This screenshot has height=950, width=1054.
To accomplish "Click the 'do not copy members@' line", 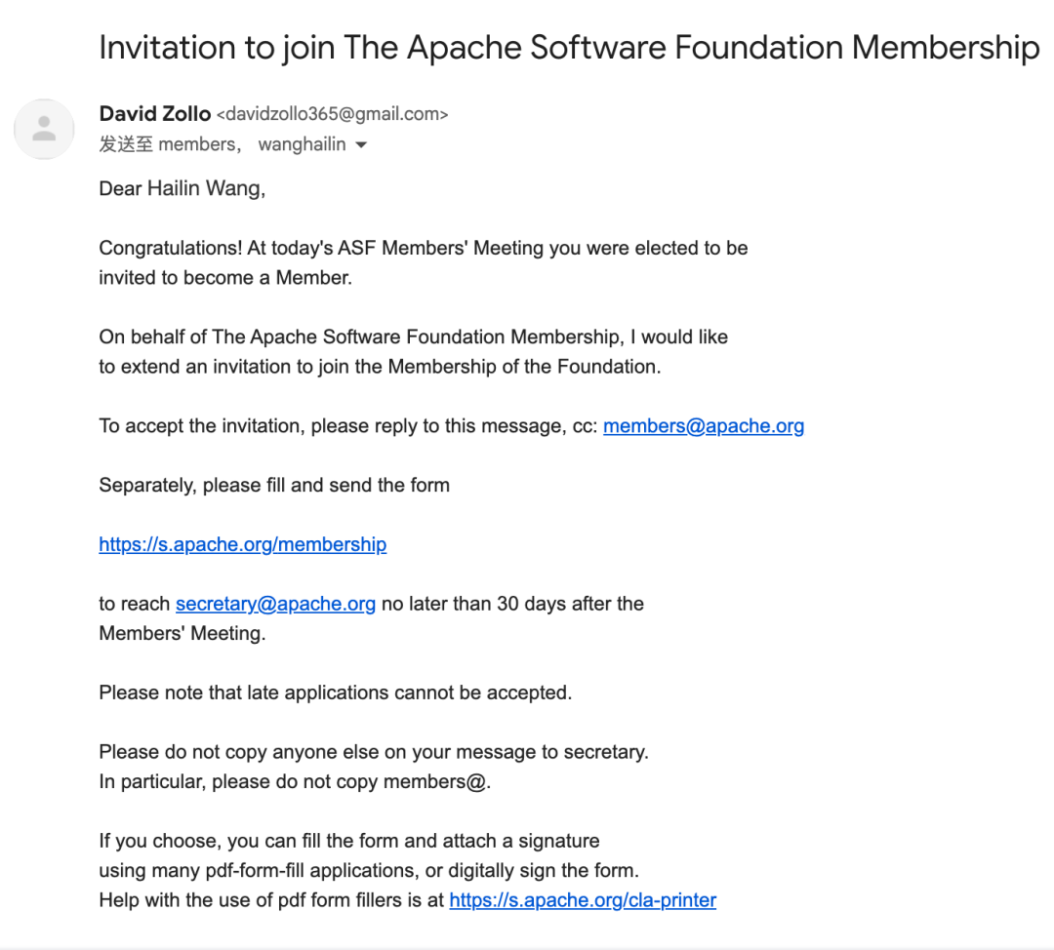I will (295, 781).
